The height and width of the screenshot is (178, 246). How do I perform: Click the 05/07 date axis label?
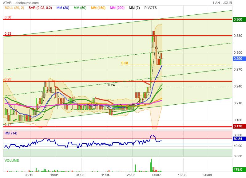157,175
